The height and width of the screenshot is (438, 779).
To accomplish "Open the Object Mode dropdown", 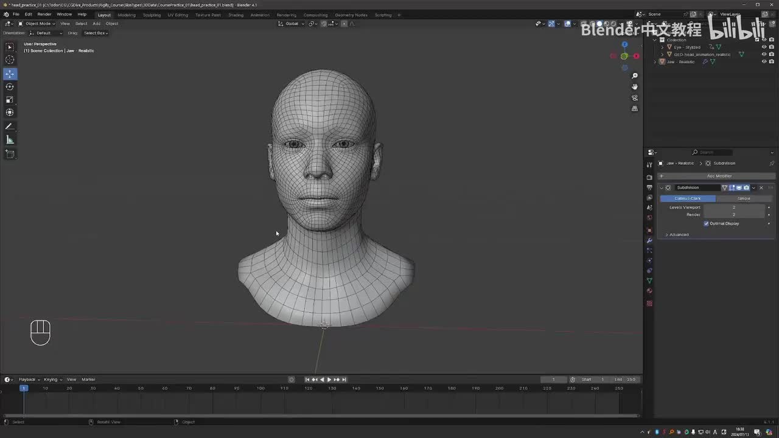I will [37, 24].
